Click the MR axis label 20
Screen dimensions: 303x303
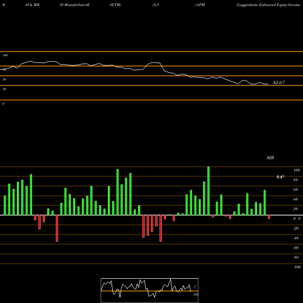tap(296, 209)
